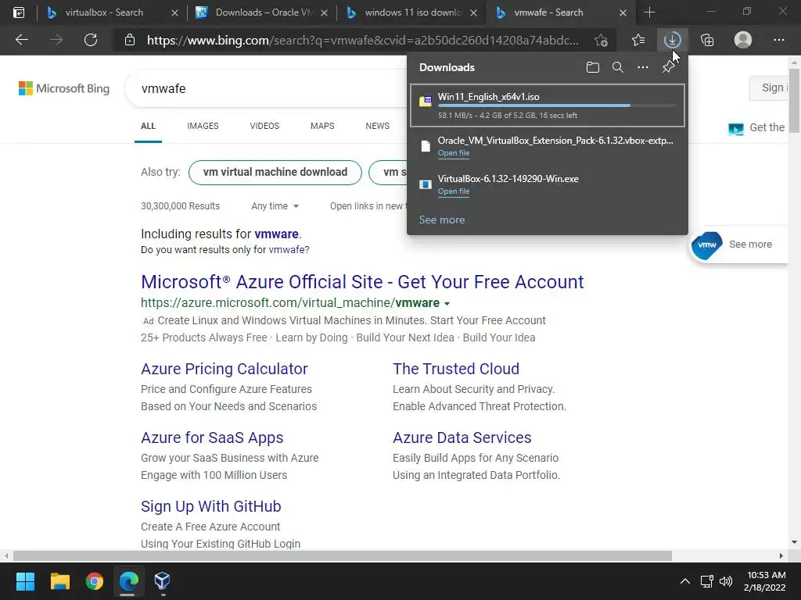Click Microsoft Edge taskbar icon
The width and height of the screenshot is (801, 600).
pyautogui.click(x=129, y=581)
